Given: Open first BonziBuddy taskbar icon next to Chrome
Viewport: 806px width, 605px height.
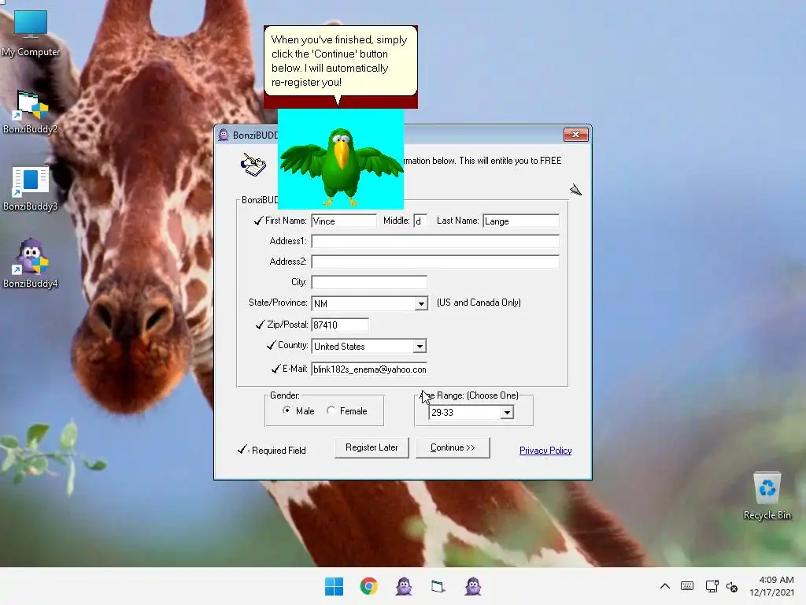Looking at the screenshot, I should 404,586.
